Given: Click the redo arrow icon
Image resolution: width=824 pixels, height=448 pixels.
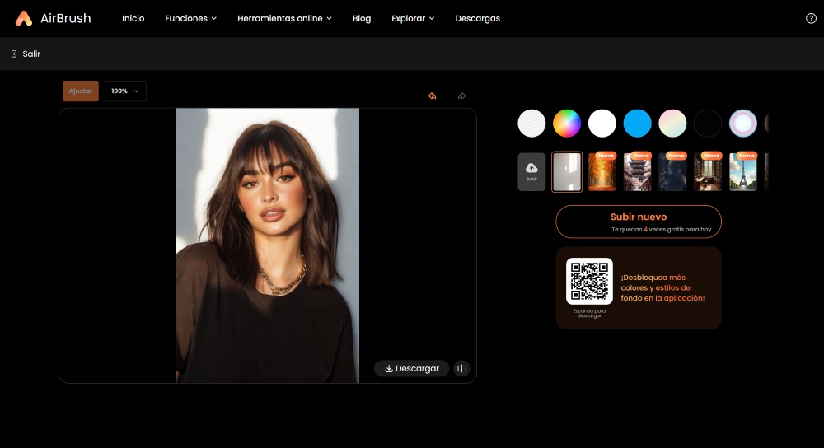Looking at the screenshot, I should 461,96.
